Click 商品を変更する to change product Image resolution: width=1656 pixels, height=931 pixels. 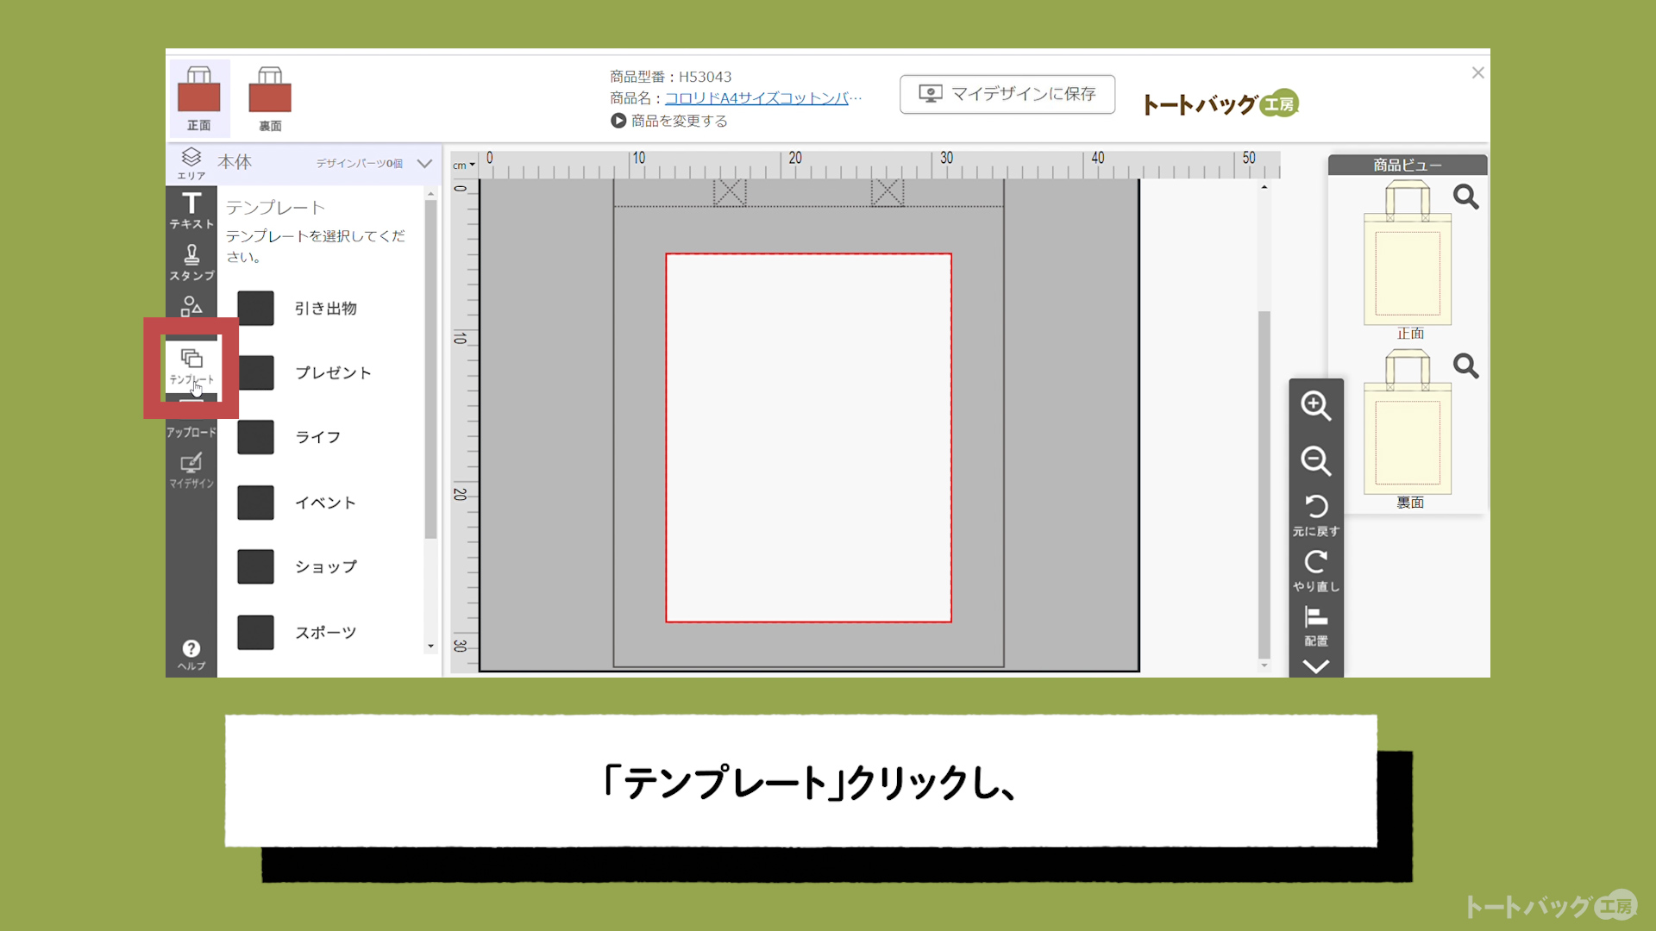pyautogui.click(x=669, y=121)
